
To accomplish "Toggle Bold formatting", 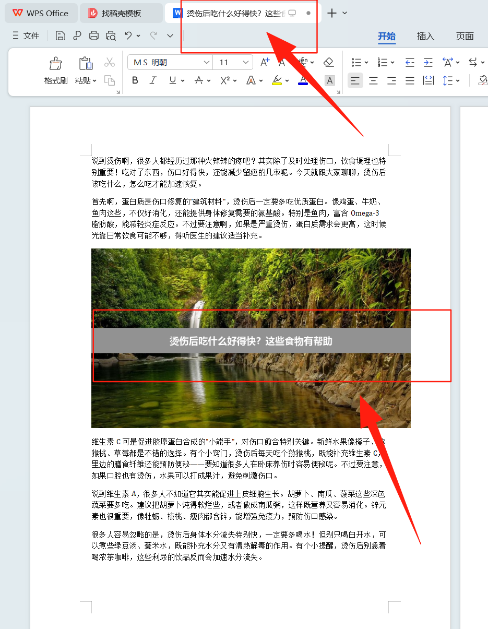I will (x=135, y=80).
